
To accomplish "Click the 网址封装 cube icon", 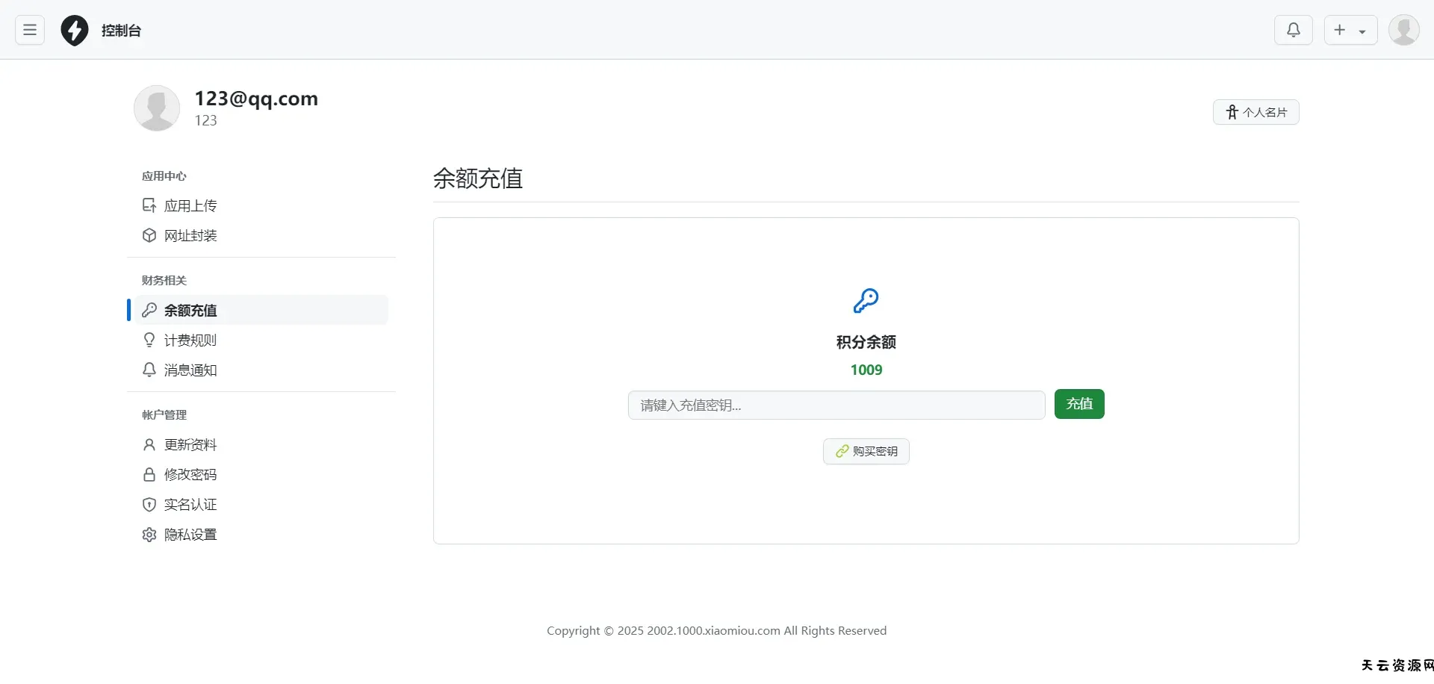I will point(149,235).
